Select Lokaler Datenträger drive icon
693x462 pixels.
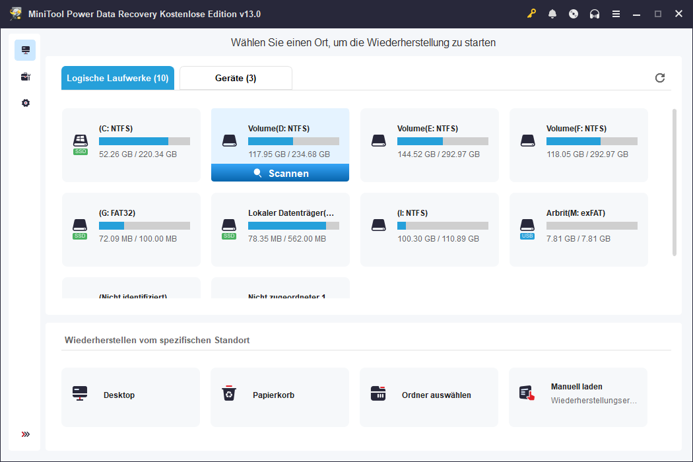click(229, 228)
